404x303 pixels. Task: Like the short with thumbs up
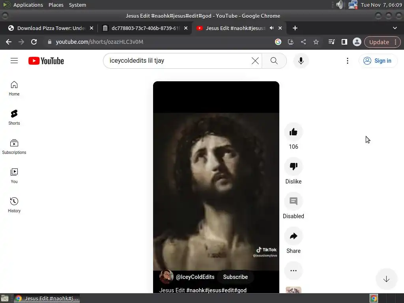click(x=294, y=132)
